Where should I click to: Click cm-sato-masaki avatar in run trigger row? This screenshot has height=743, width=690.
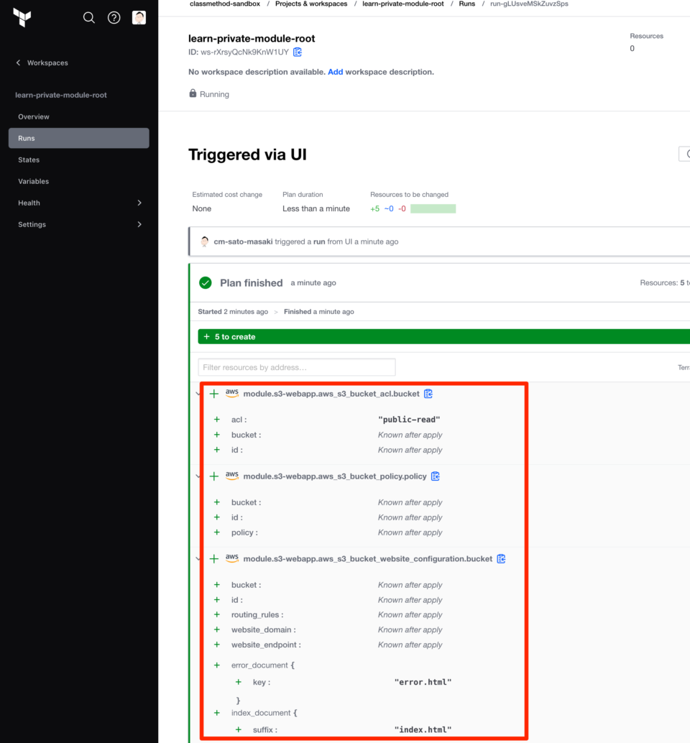click(205, 241)
